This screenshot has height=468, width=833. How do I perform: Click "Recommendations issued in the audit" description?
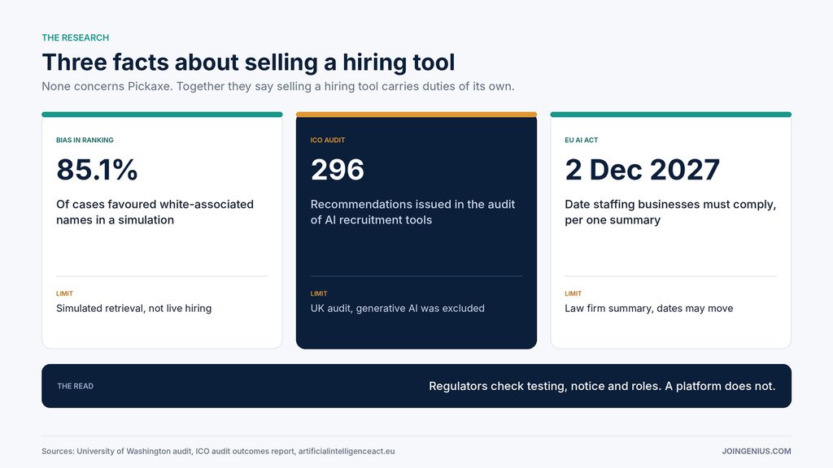[x=412, y=212]
